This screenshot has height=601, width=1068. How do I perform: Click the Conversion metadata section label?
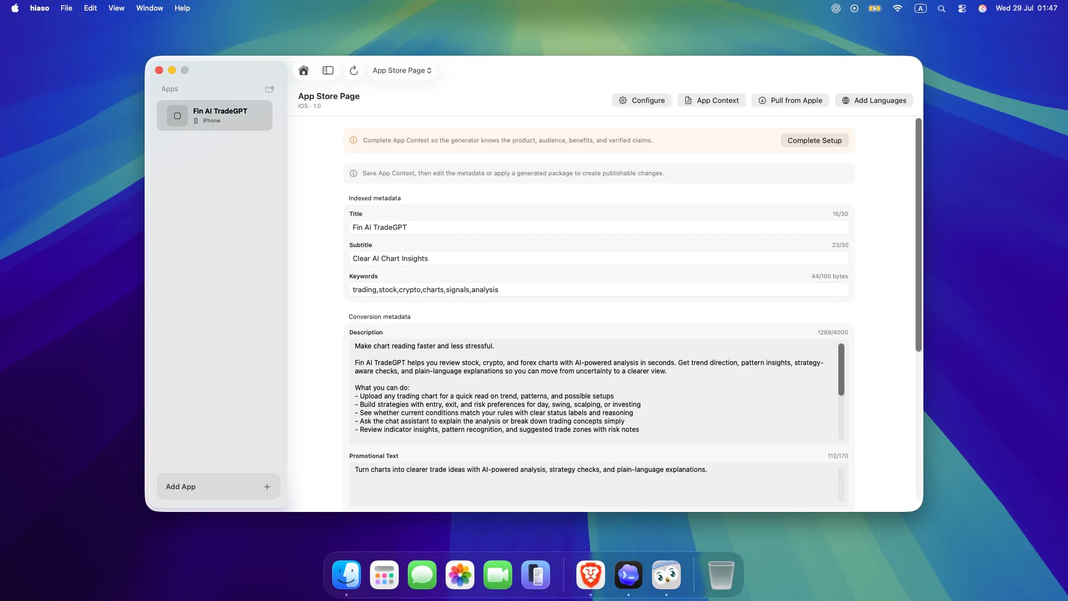[x=379, y=317]
